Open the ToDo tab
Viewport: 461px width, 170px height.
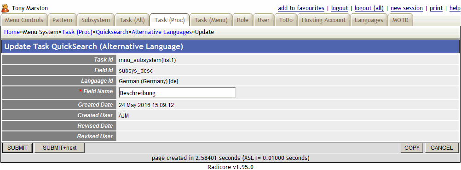pos(286,20)
